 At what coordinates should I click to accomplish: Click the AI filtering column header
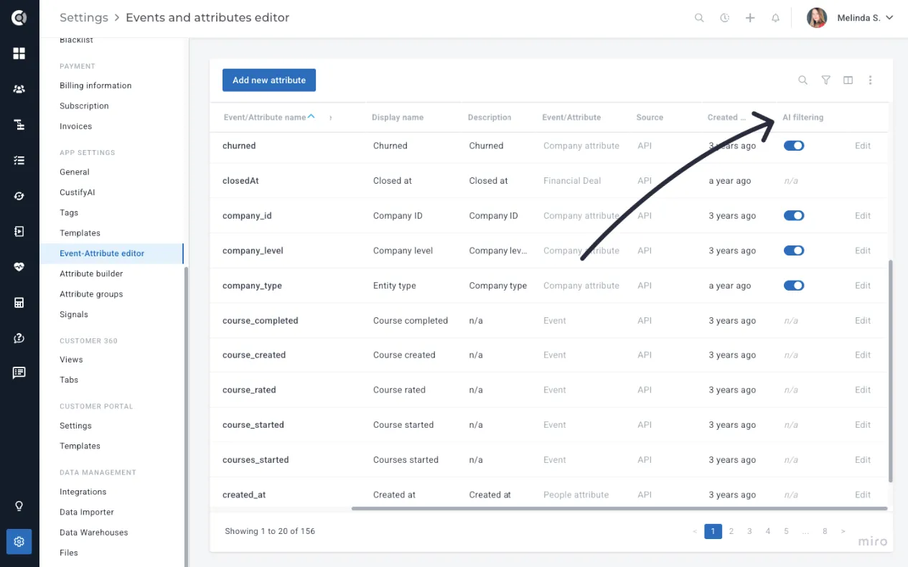pos(803,117)
